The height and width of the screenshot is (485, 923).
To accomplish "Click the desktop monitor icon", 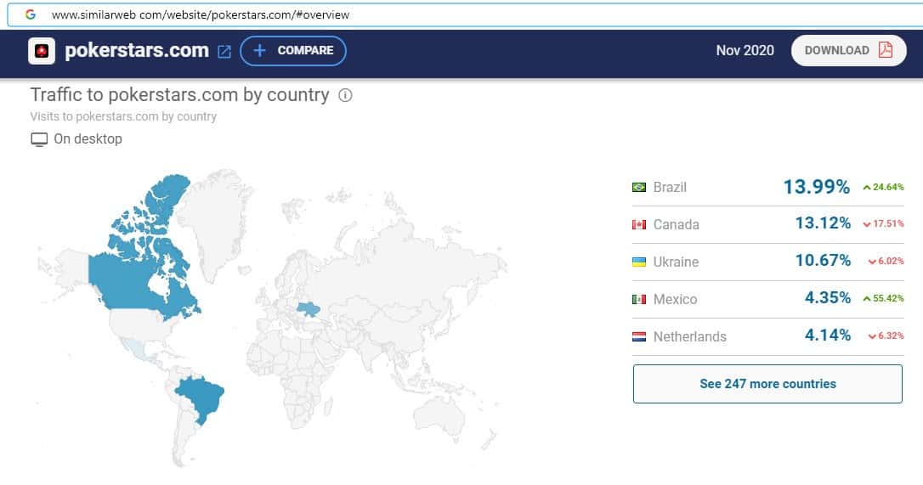I will point(39,139).
